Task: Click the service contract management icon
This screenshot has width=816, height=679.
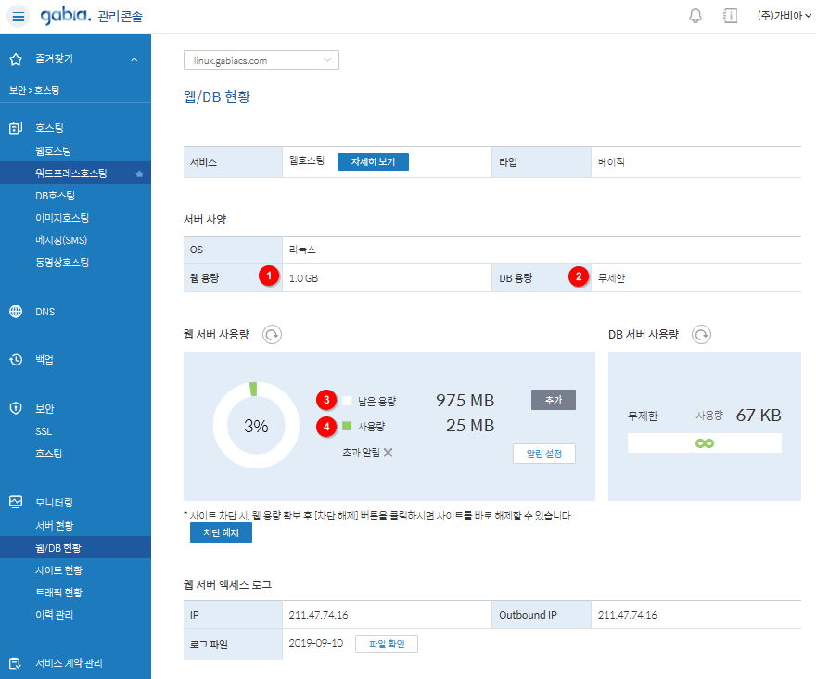Action: (x=16, y=663)
